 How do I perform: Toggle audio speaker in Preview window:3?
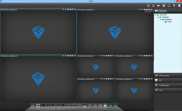click(68, 56)
